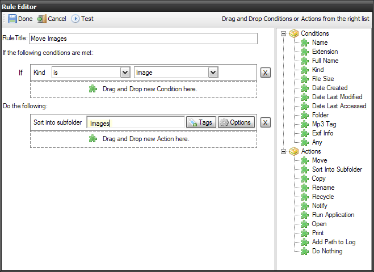Select the Run Application action label

333,215
